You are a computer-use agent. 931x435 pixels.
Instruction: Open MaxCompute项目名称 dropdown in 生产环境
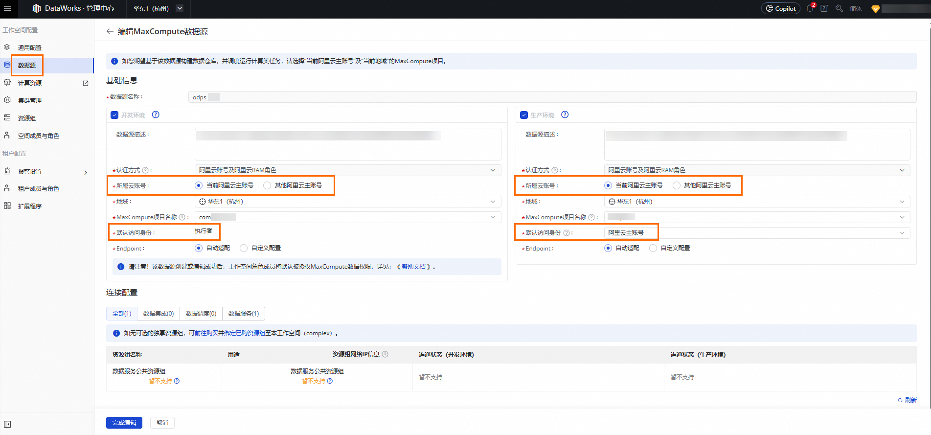coord(757,217)
